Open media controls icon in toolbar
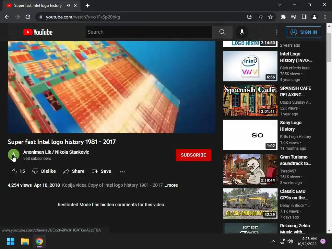332x249 pixels. tap(293, 17)
